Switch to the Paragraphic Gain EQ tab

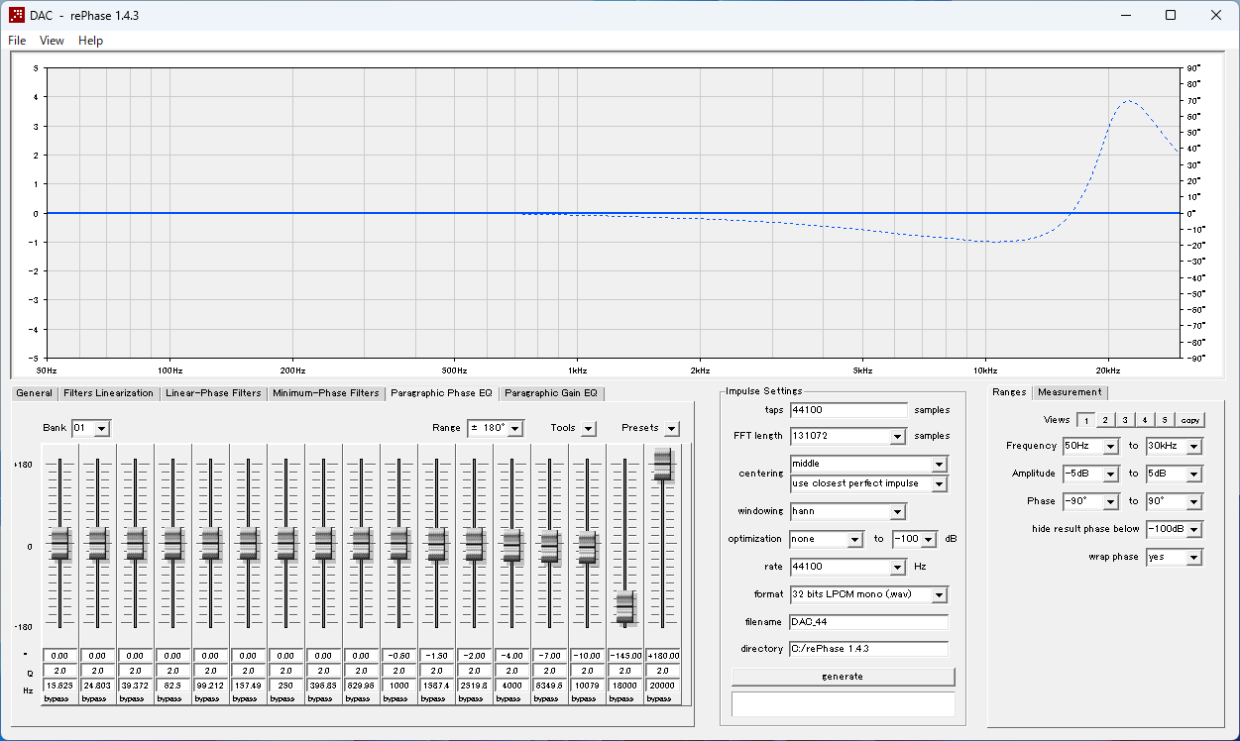tap(551, 393)
